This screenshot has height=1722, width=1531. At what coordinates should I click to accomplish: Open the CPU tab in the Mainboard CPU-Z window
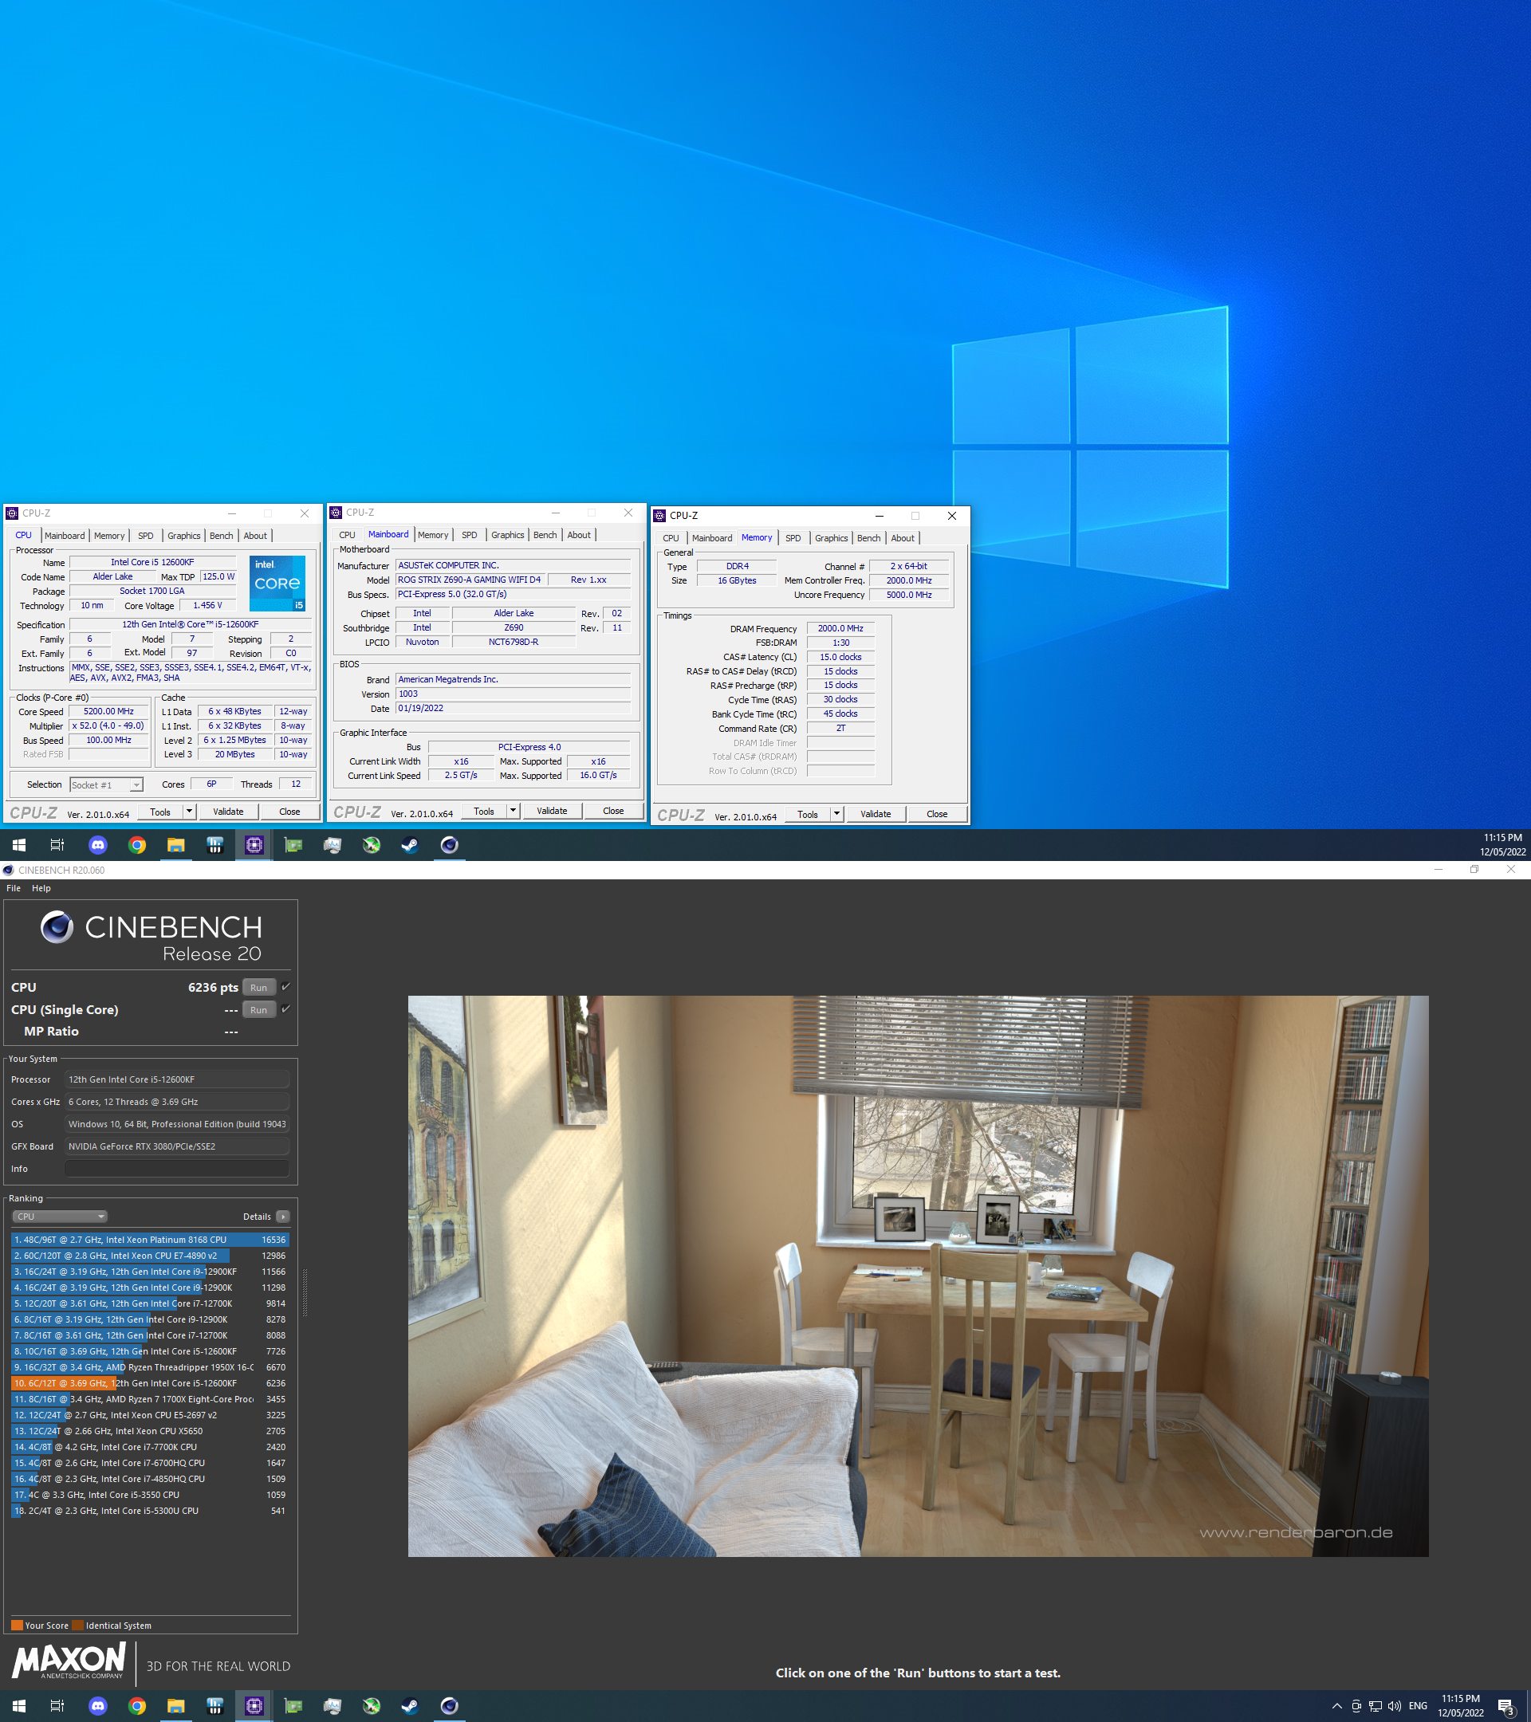click(x=347, y=535)
